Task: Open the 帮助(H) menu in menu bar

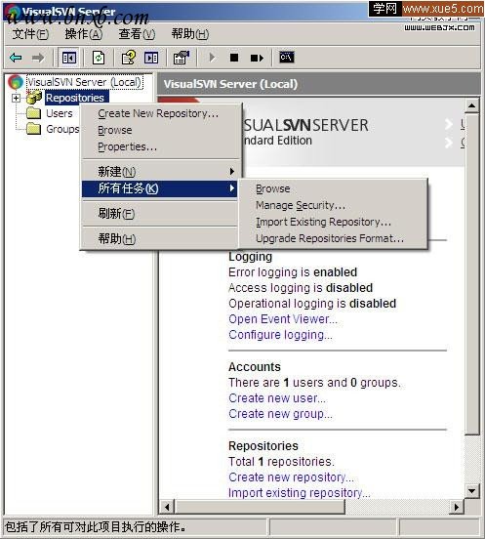Action: [x=190, y=34]
